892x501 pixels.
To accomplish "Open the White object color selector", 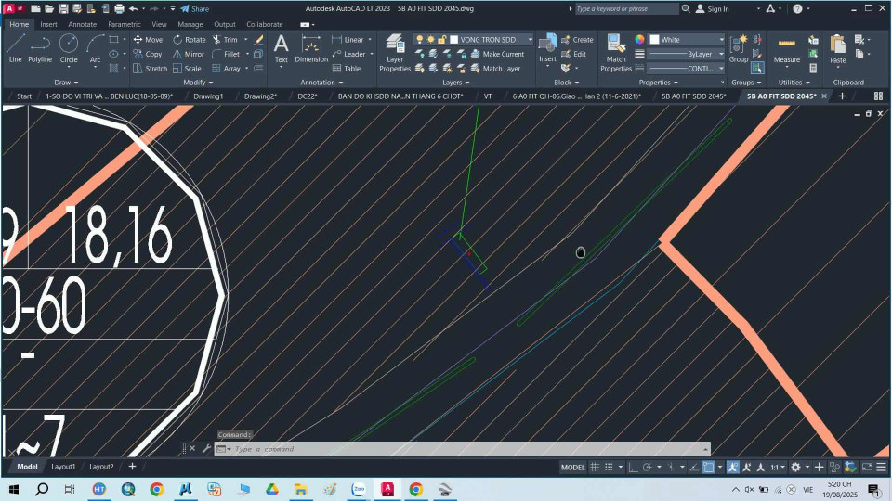I will 686,40.
